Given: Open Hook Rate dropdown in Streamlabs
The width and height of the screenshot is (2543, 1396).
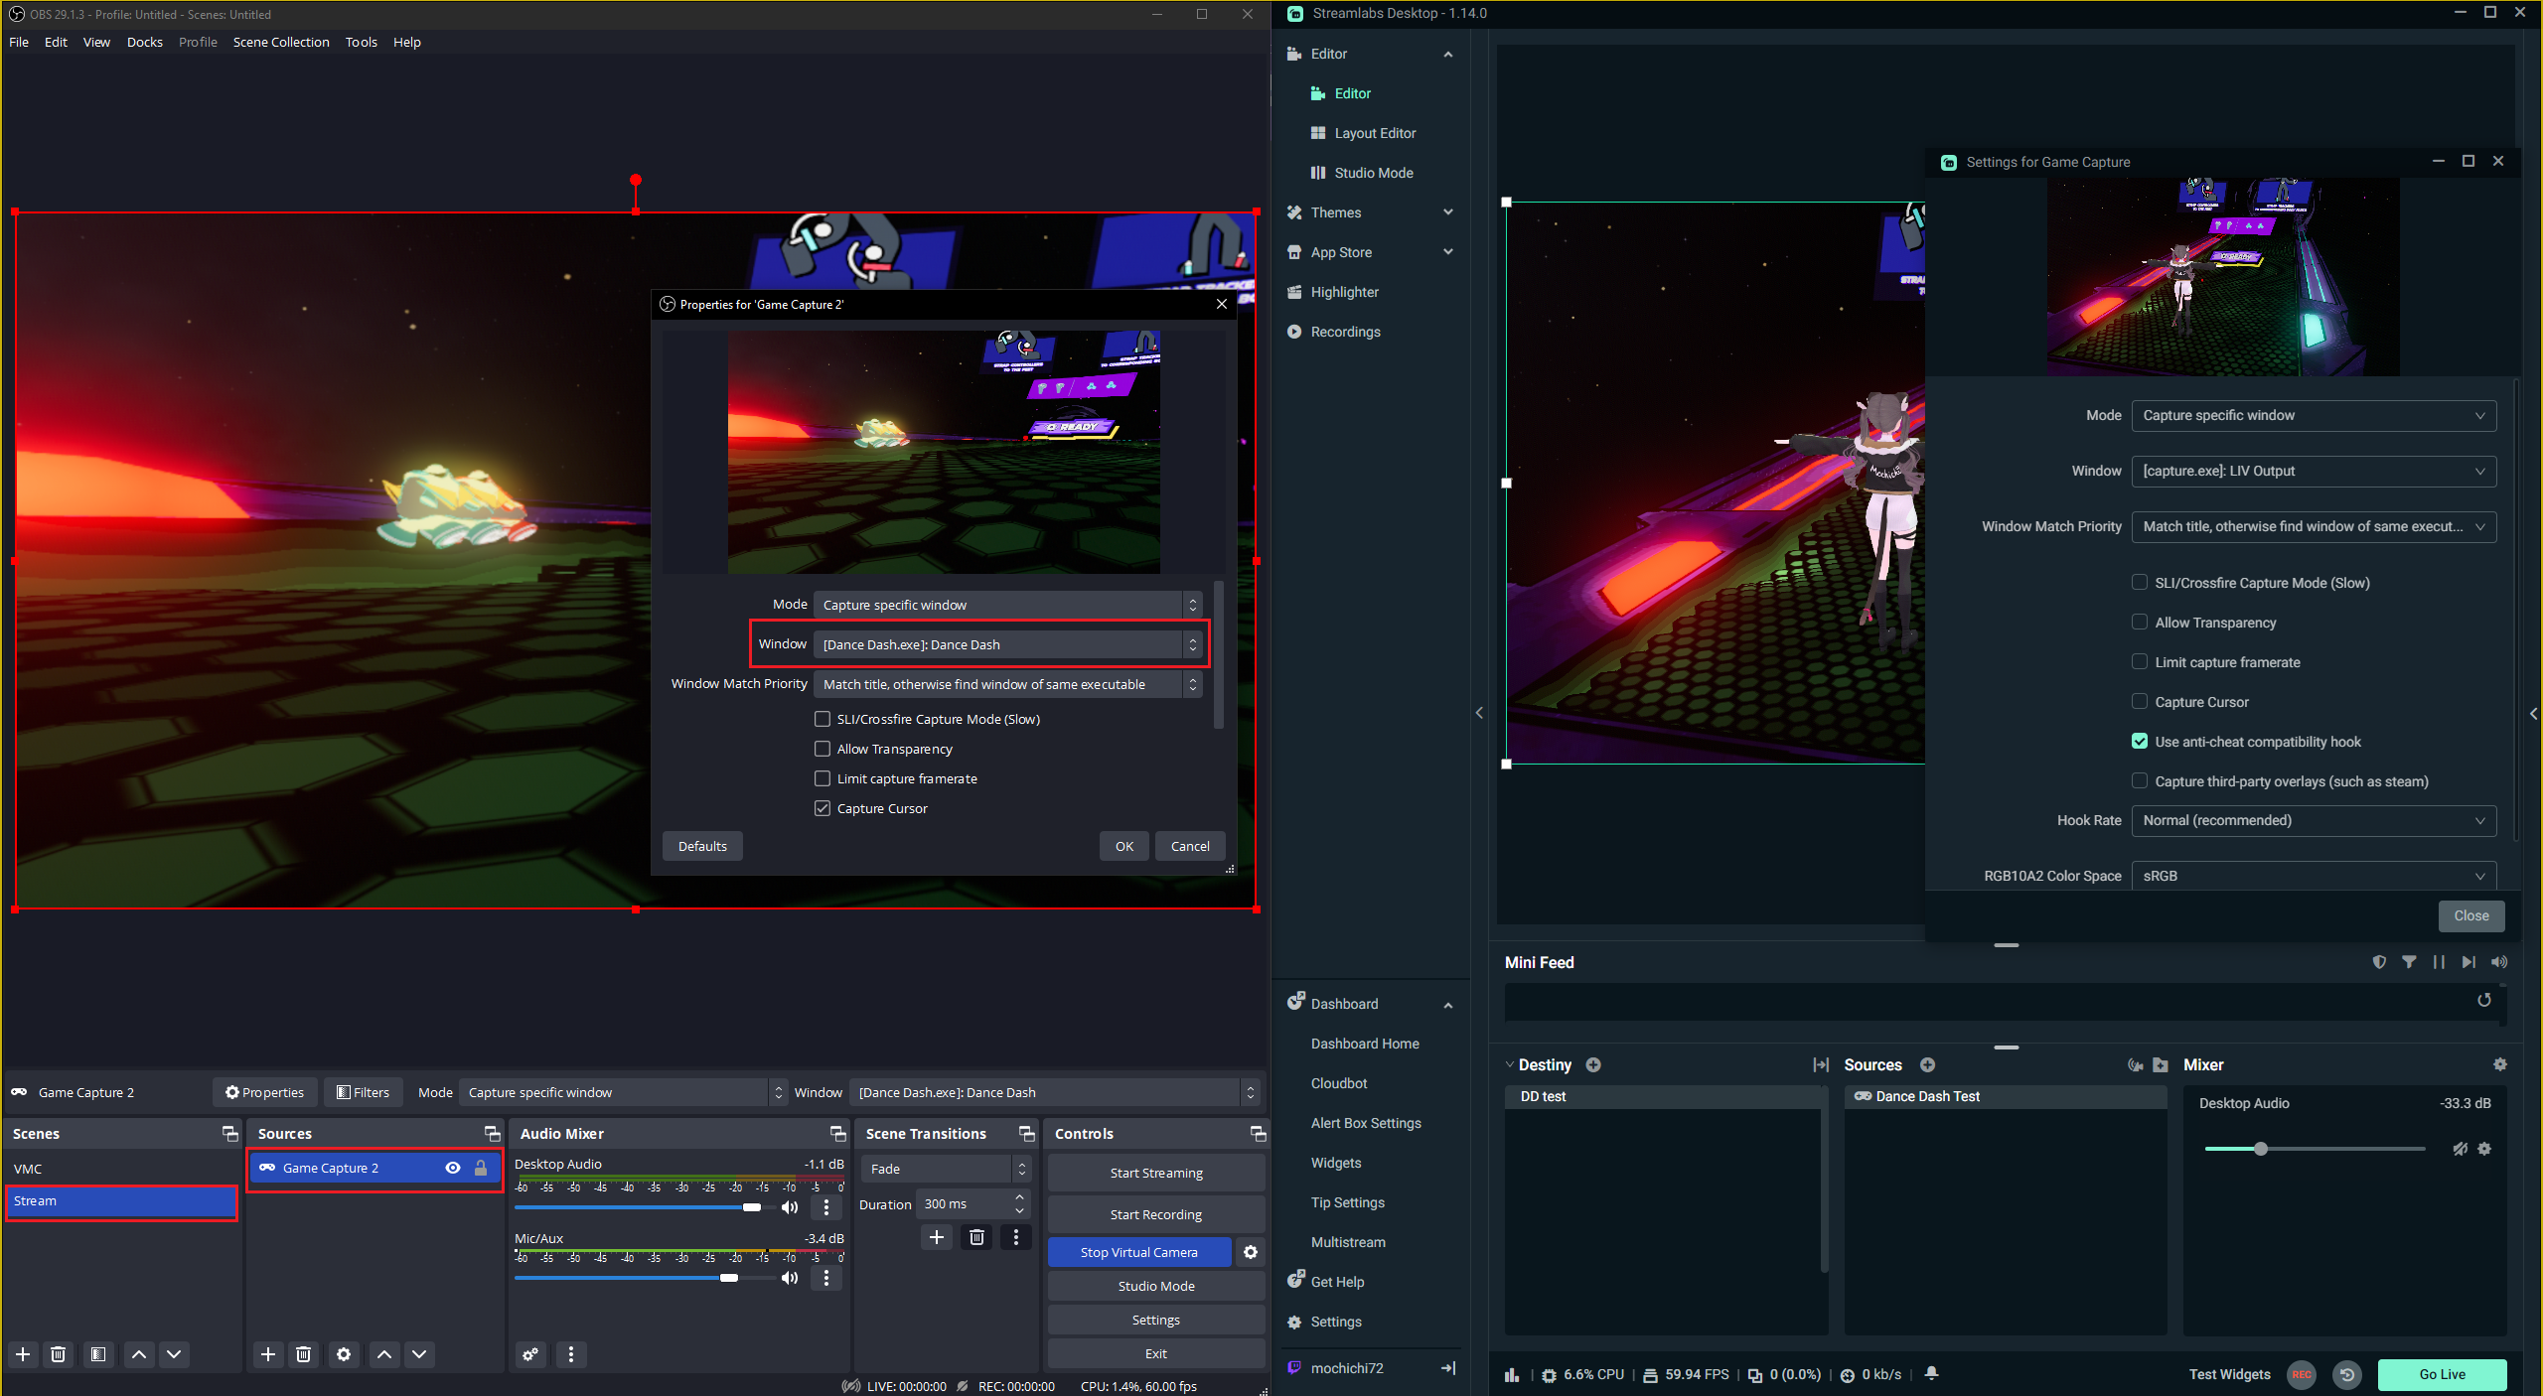Looking at the screenshot, I should click(x=2313, y=820).
